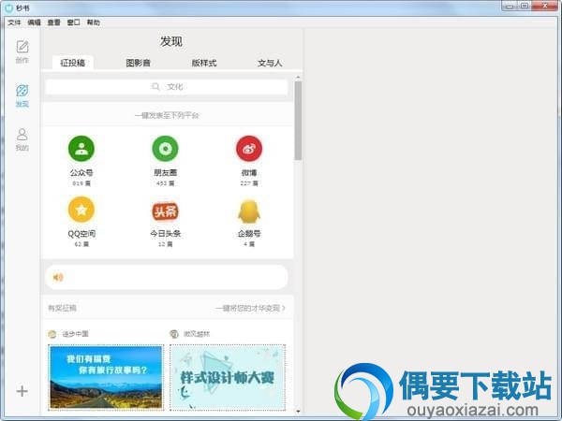The height and width of the screenshot is (421, 562).
Task: Click the 发现 page title
Action: tap(171, 41)
